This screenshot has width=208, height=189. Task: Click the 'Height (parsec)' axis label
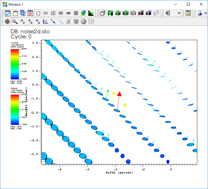tap(26, 102)
